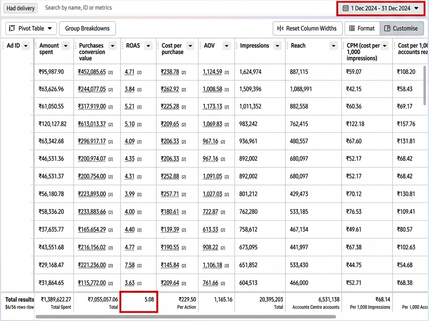Open the Pivot Table dropdown
The width and height of the screenshot is (429, 321).
pyautogui.click(x=31, y=29)
